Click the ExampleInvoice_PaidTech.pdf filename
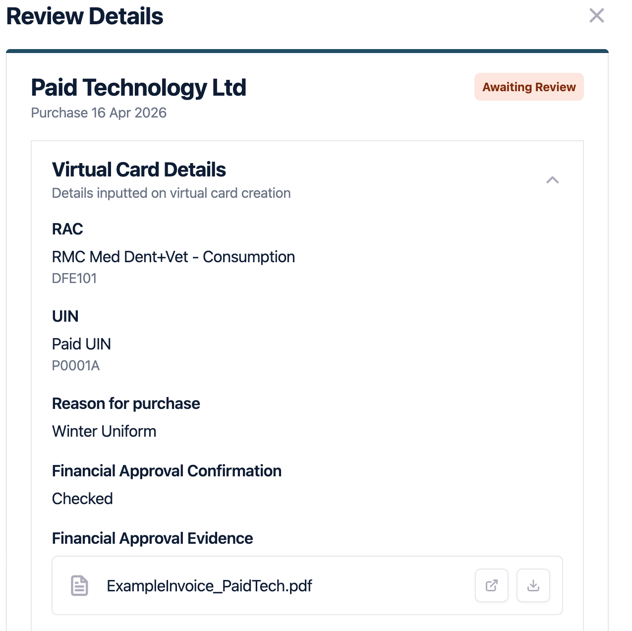 tap(209, 586)
